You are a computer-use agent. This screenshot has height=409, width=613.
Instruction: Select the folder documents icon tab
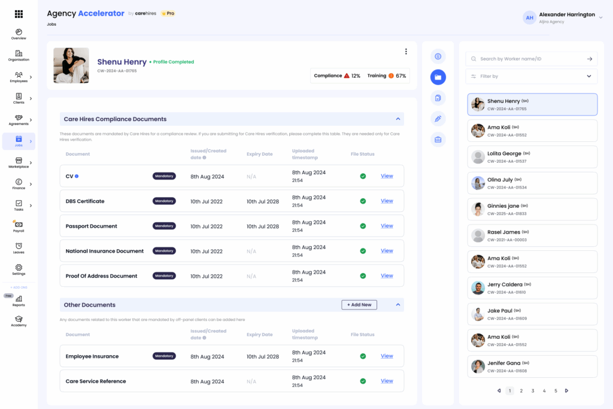[438, 77]
